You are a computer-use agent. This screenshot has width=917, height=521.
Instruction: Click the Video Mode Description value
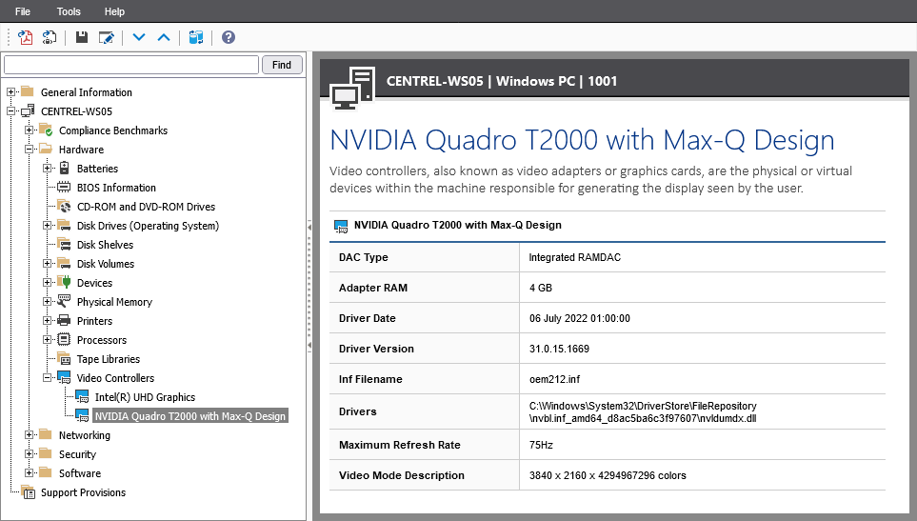coord(608,475)
